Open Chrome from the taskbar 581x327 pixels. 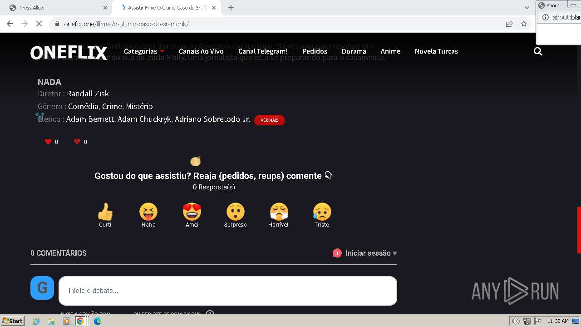pos(80,321)
